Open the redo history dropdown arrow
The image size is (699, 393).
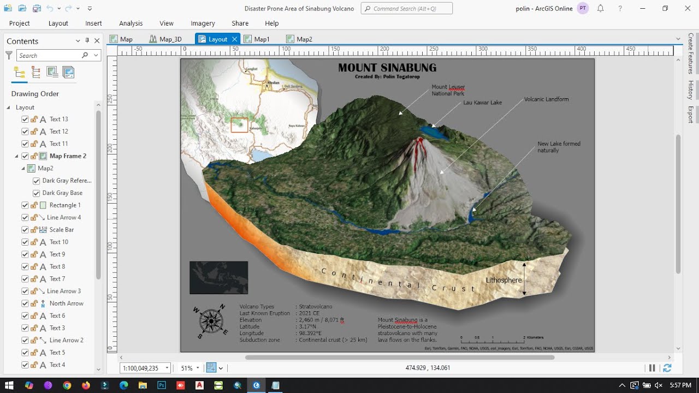(x=78, y=9)
